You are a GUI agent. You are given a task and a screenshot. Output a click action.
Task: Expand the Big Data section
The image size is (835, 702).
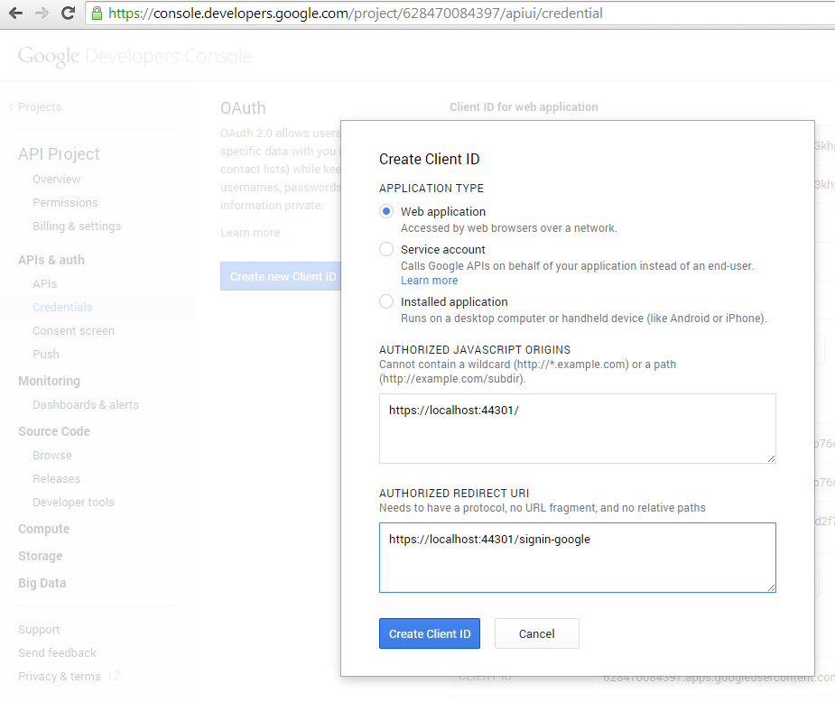(x=42, y=583)
